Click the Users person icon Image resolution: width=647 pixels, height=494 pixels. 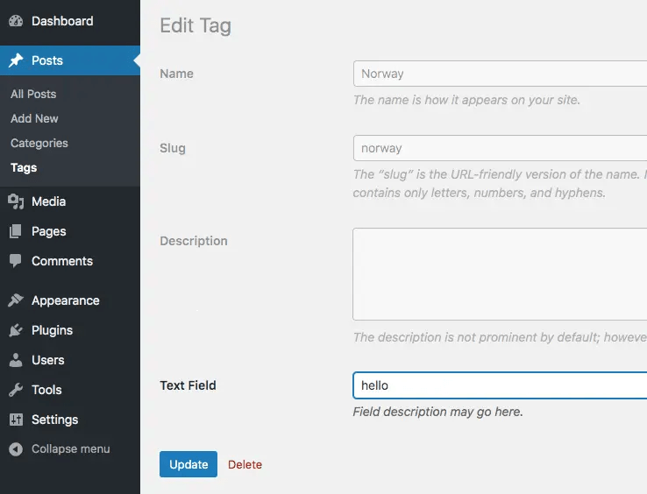point(16,360)
